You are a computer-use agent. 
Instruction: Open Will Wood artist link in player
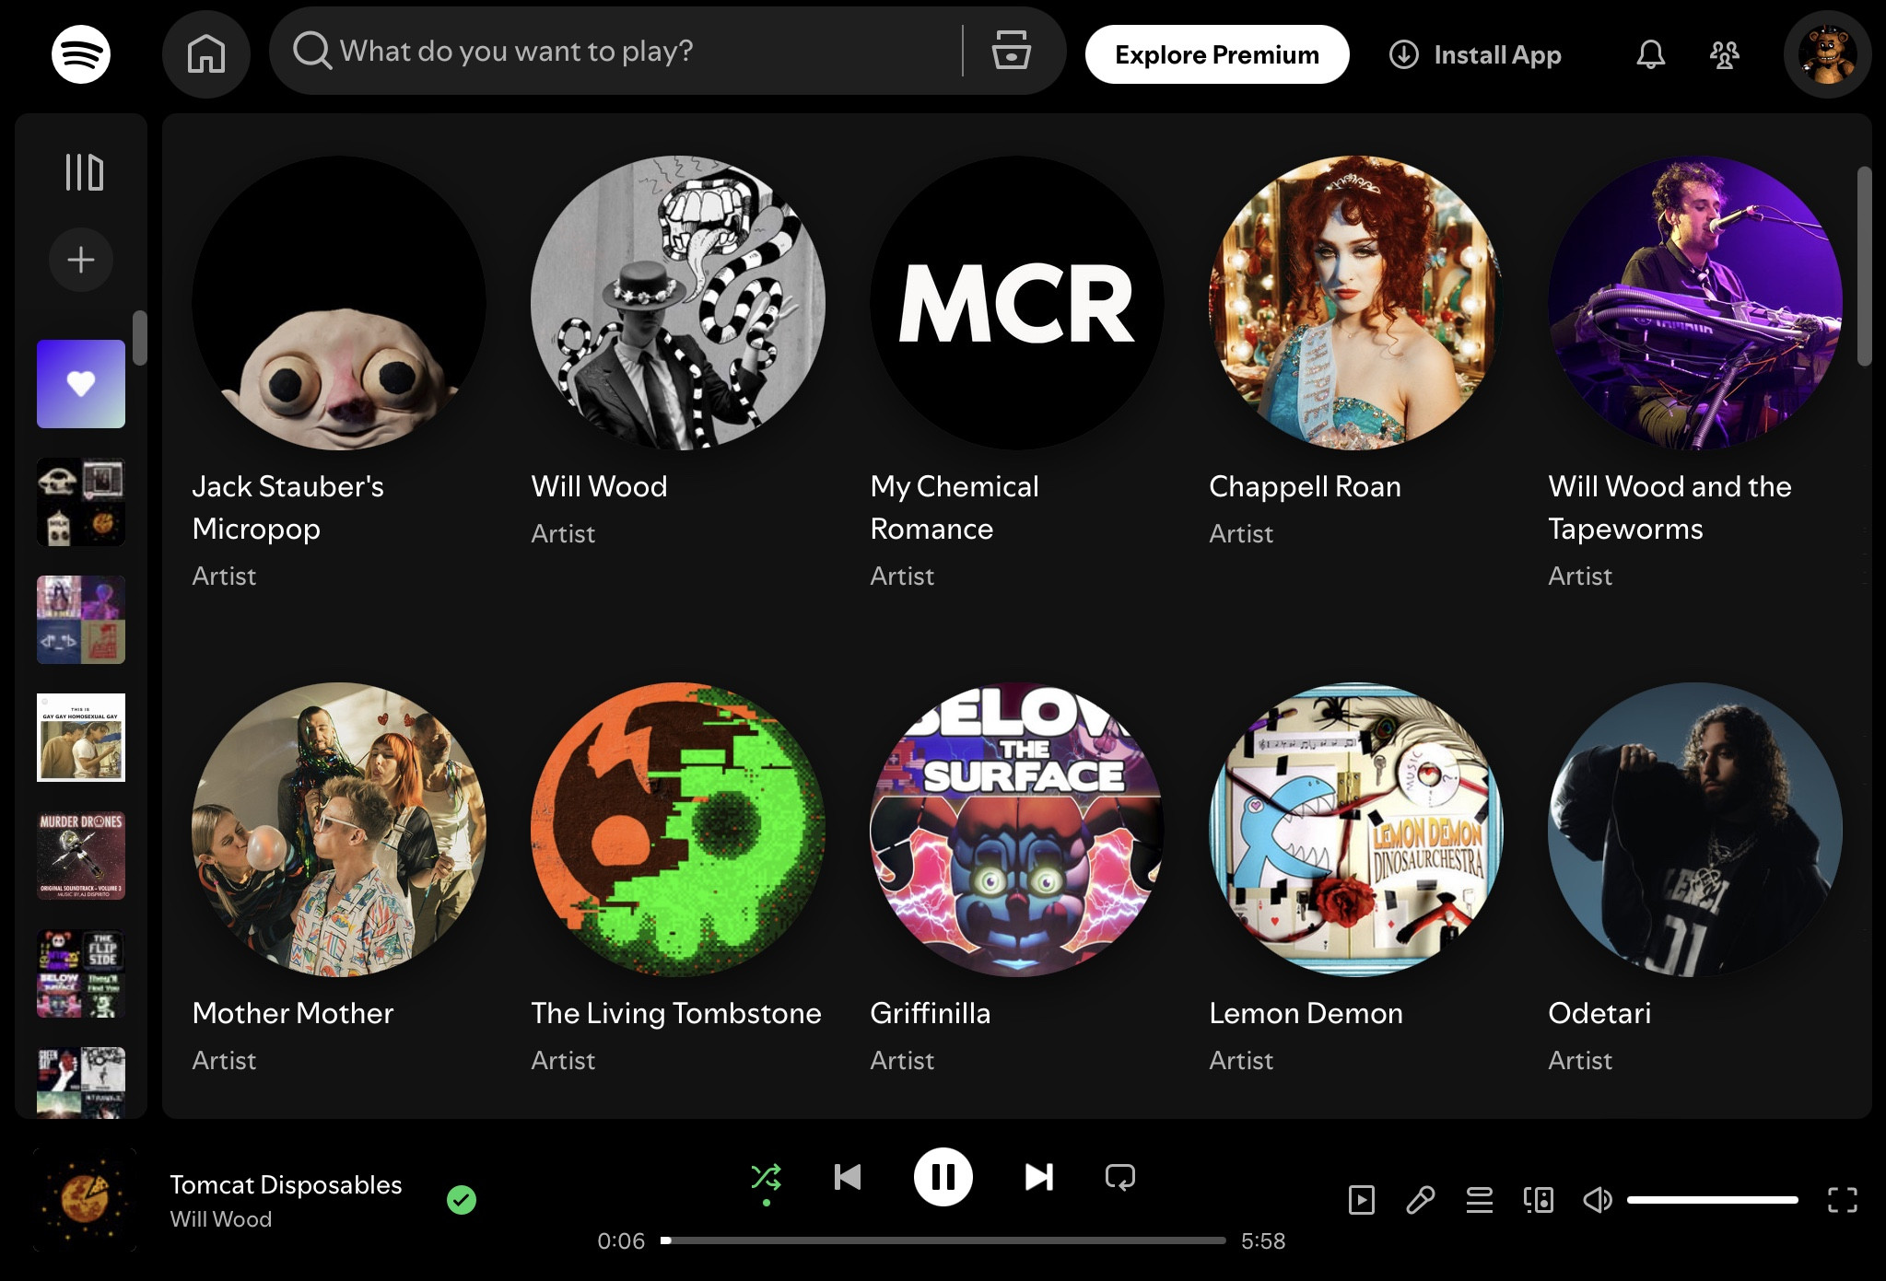click(221, 1219)
